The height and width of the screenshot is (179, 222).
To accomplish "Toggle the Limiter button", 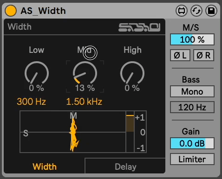I will tap(192, 159).
